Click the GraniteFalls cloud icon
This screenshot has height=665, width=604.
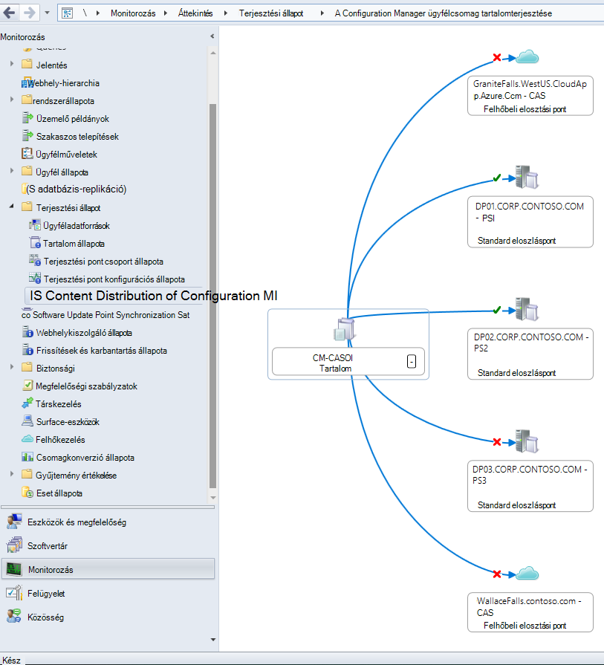pos(527,56)
